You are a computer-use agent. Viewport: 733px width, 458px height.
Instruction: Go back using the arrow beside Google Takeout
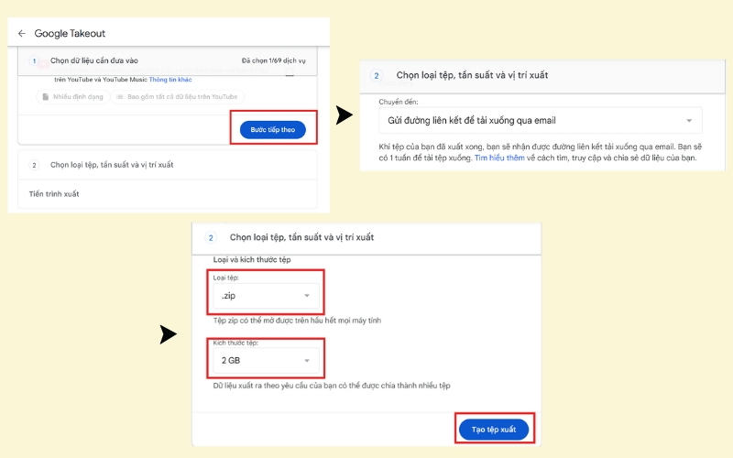tap(22, 34)
